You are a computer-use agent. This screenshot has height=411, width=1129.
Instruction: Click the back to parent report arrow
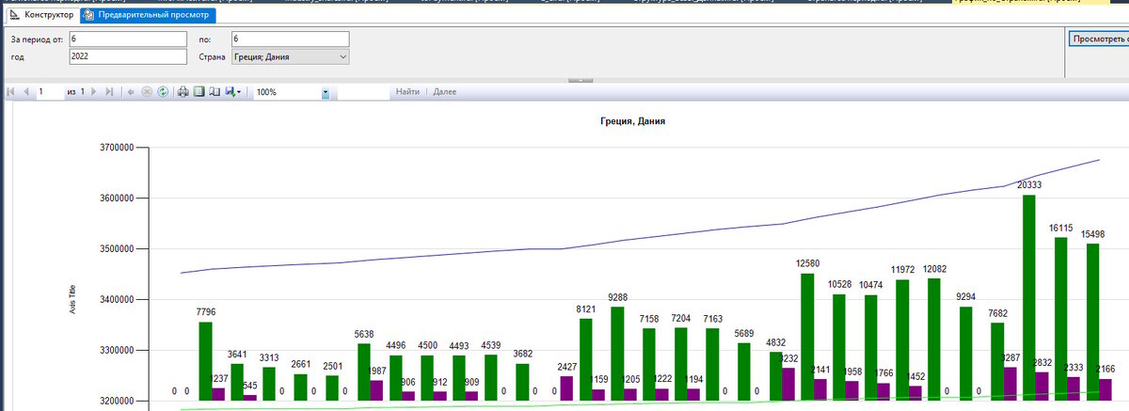click(x=131, y=92)
